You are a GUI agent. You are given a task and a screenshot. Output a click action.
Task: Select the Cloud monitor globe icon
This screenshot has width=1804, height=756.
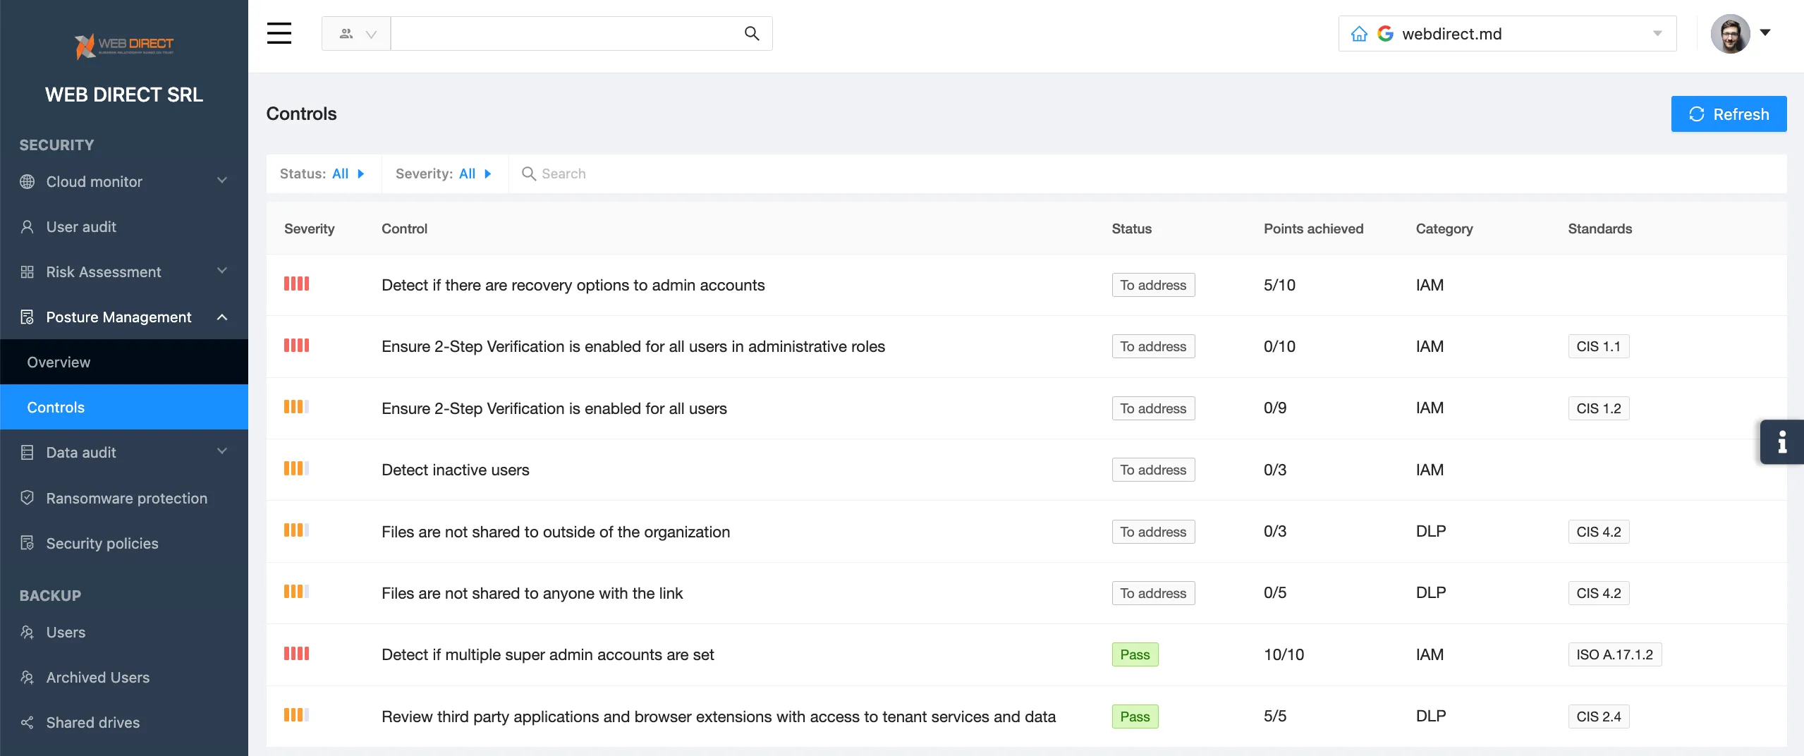point(27,181)
